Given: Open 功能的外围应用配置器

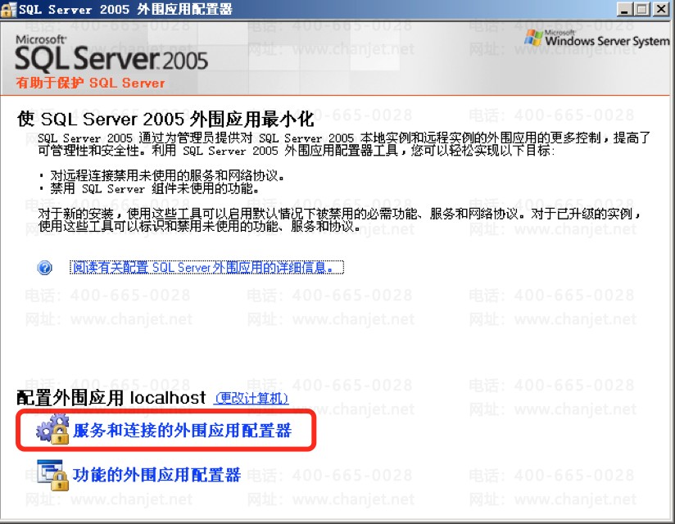Looking at the screenshot, I should pos(156,475).
